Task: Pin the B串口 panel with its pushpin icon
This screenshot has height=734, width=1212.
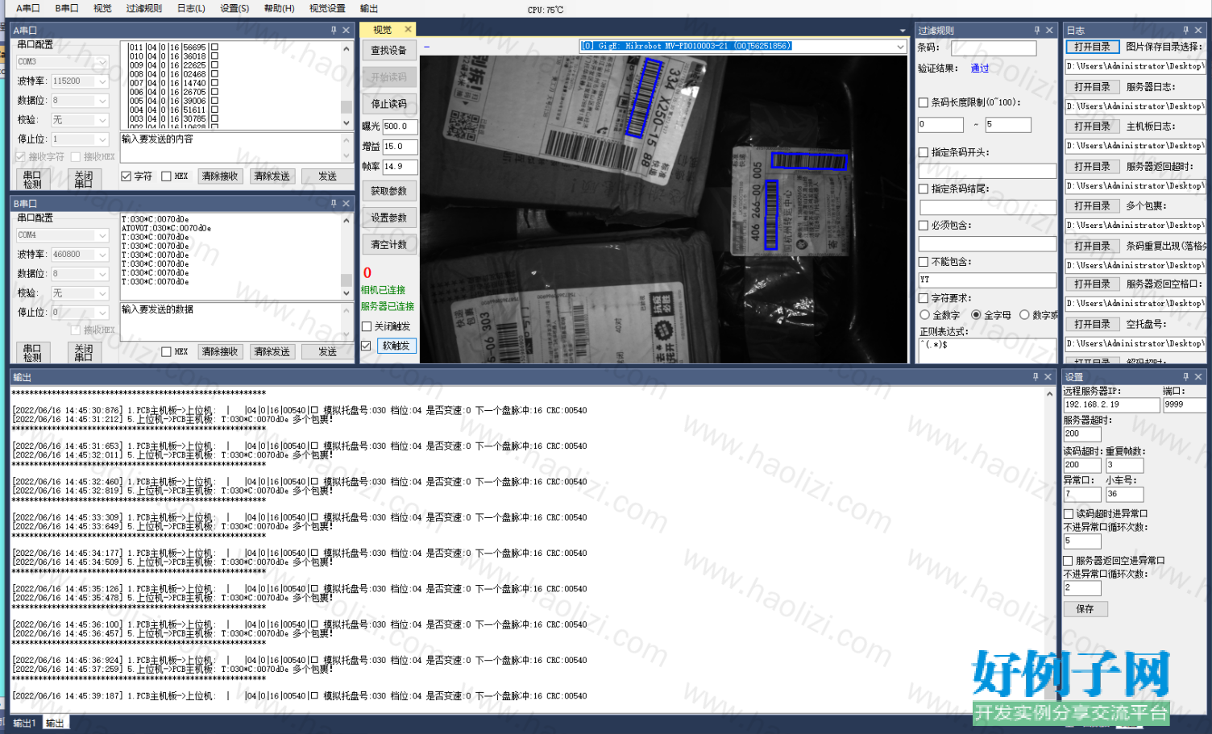Action: [x=334, y=203]
